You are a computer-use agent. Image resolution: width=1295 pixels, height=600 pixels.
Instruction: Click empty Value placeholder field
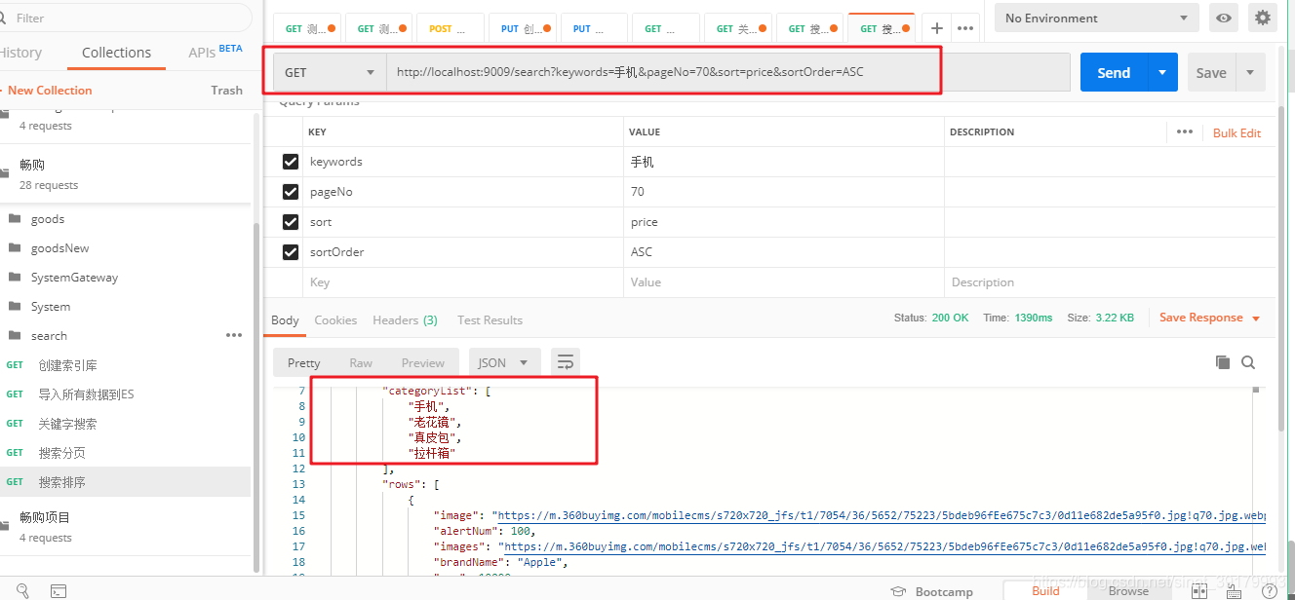point(784,282)
